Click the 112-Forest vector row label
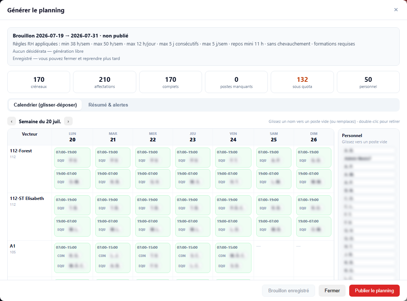This screenshot has height=301, width=407. pos(21,151)
